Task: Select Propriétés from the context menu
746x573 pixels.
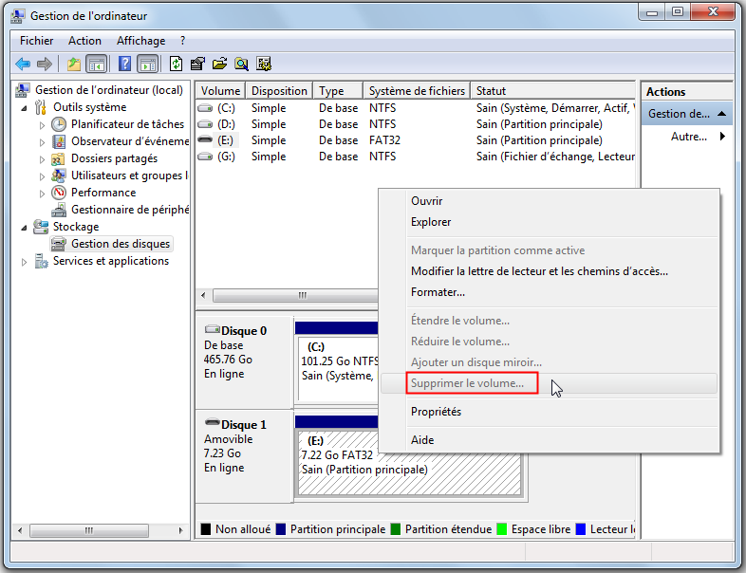Action: pyautogui.click(x=436, y=412)
